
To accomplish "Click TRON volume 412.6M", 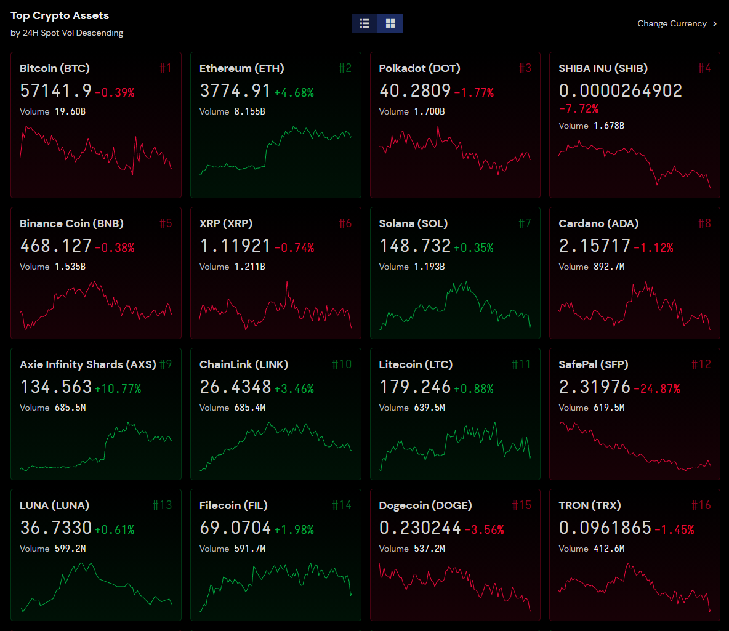I will point(609,549).
